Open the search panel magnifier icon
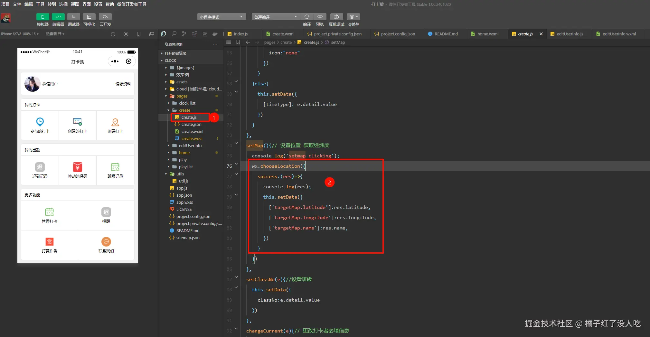Image resolution: width=650 pixels, height=337 pixels. coord(174,34)
